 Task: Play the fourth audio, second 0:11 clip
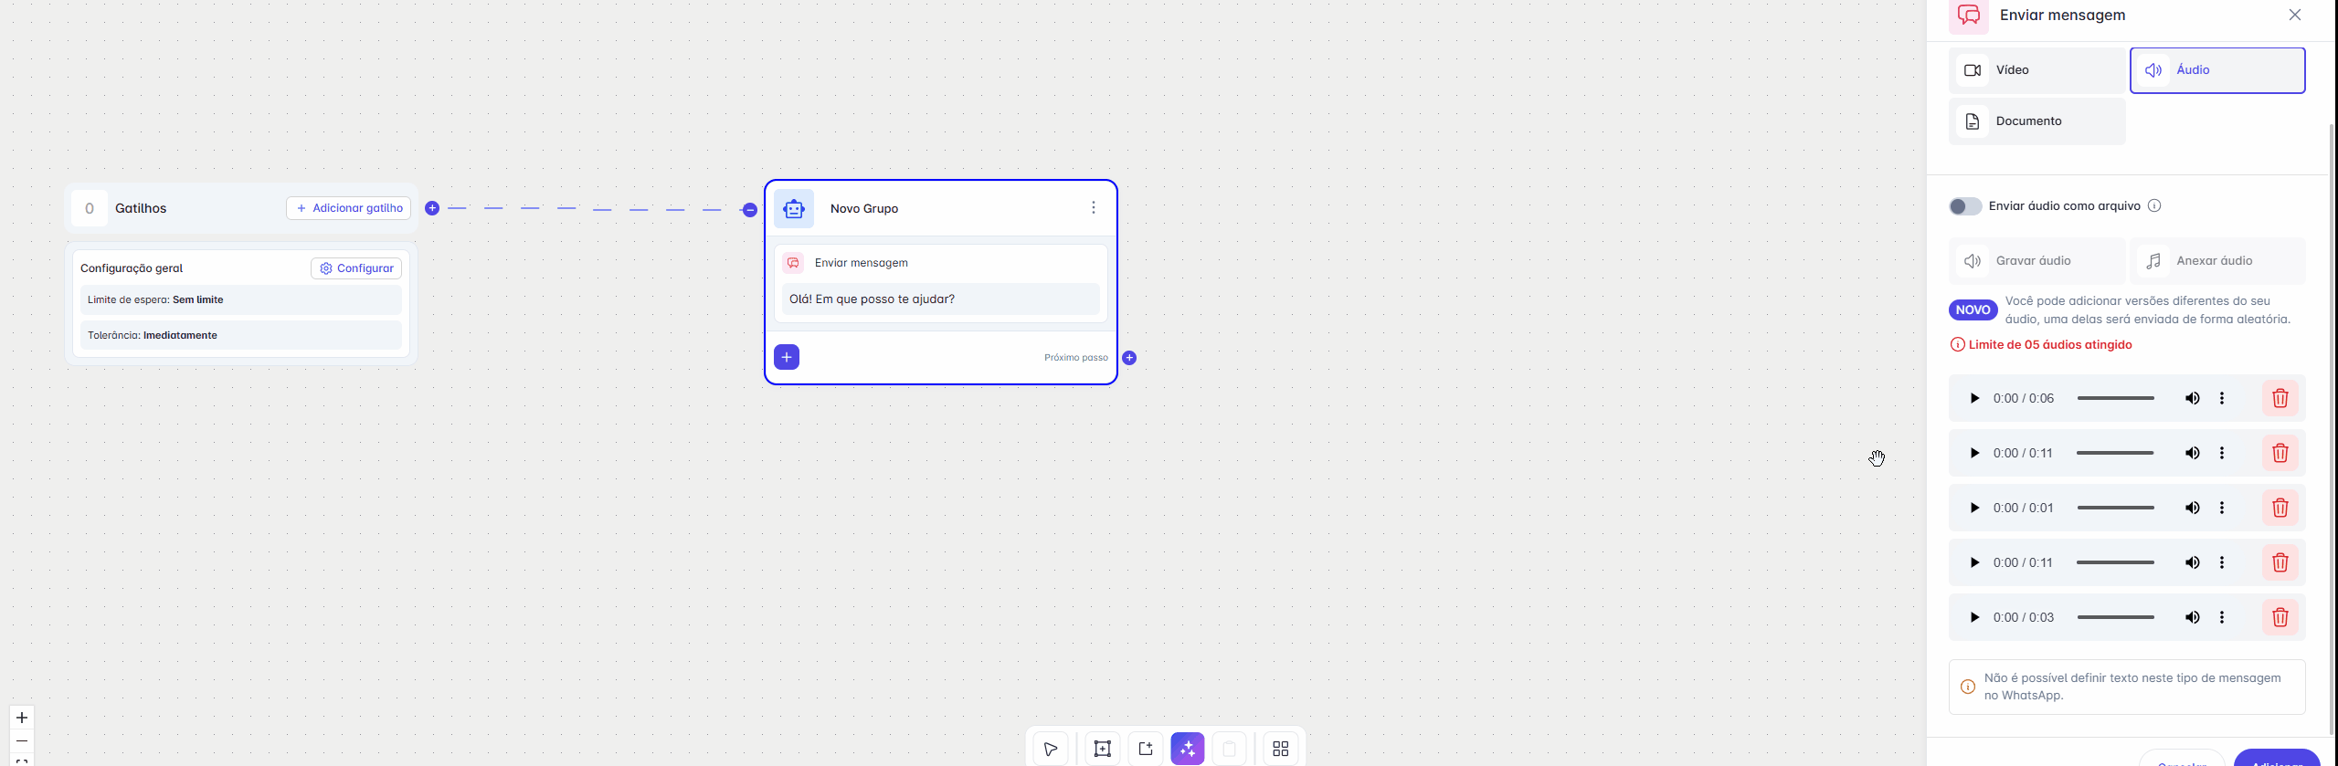[x=1974, y=562]
